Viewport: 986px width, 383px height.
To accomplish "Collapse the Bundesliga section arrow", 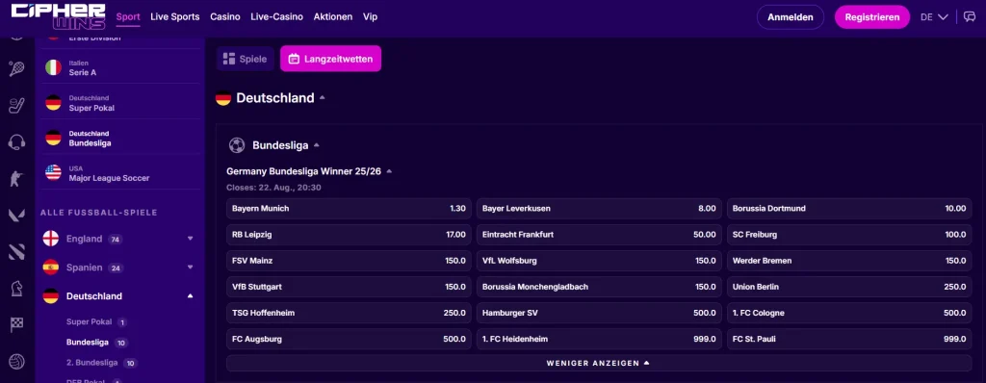I will point(316,145).
